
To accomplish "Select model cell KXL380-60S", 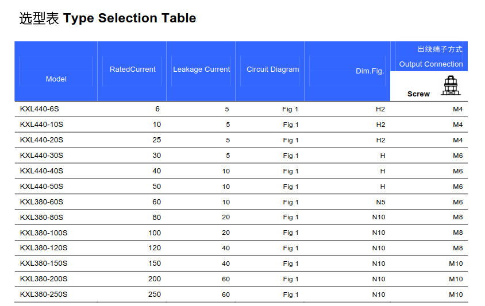I will tap(41, 202).
